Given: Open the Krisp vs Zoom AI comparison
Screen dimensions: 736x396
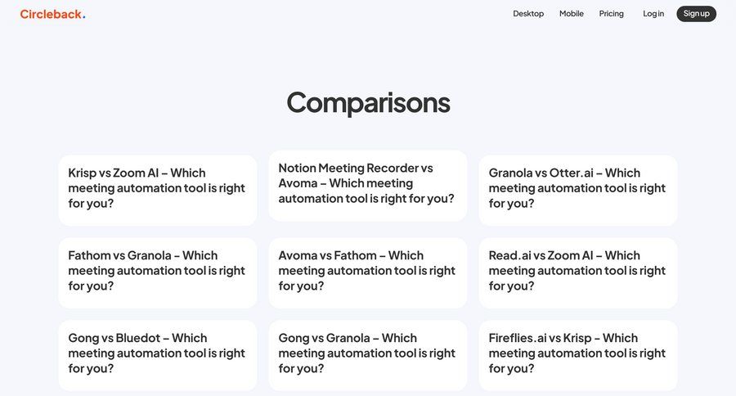Looking at the screenshot, I should [157, 188].
